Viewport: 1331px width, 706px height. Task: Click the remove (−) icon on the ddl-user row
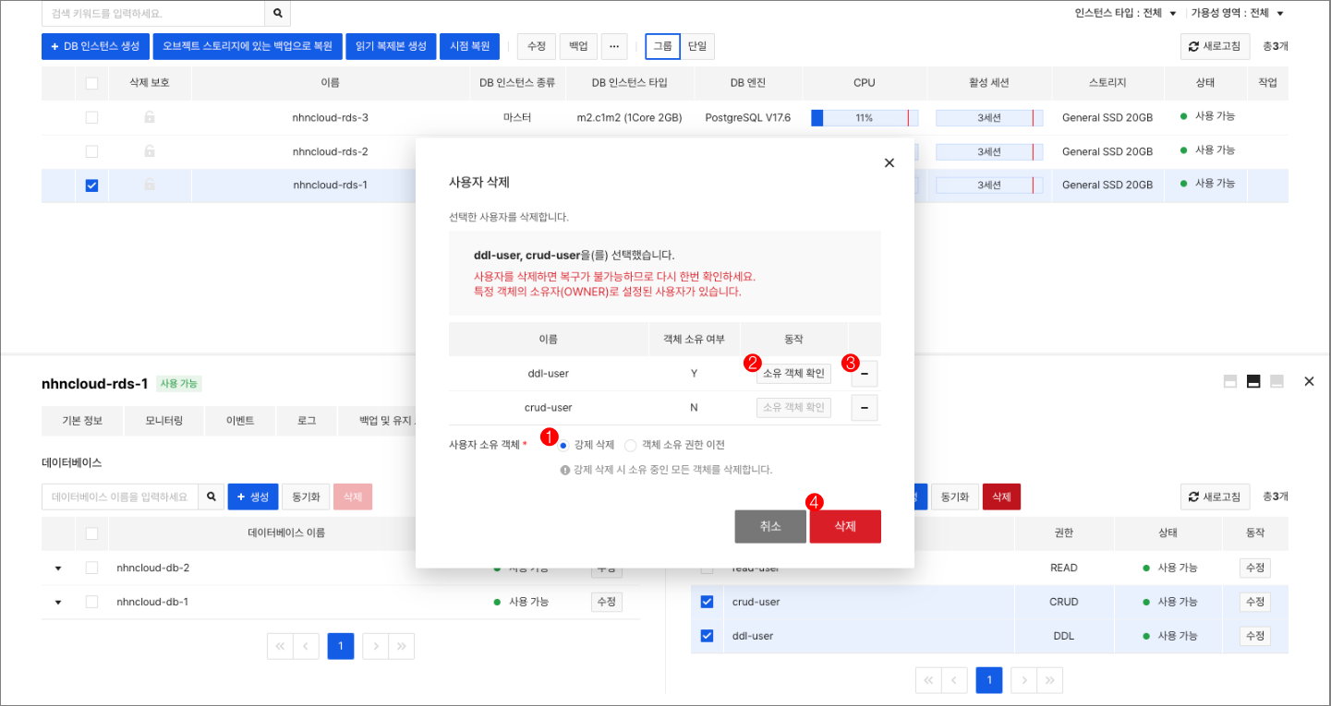(x=864, y=373)
